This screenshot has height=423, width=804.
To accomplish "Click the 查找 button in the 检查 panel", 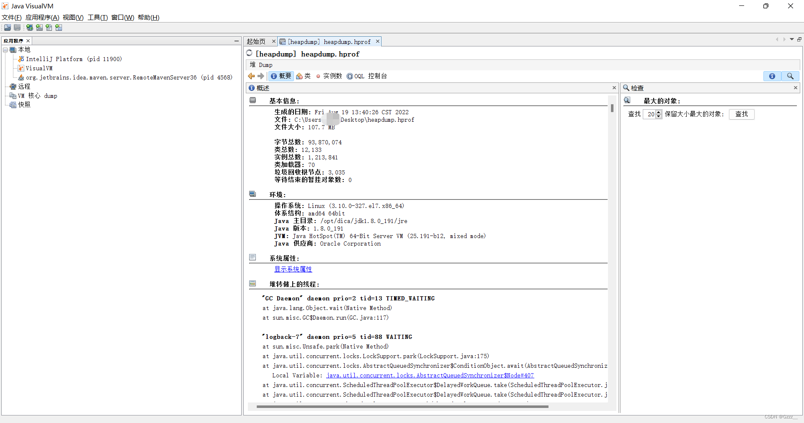I will click(x=741, y=114).
